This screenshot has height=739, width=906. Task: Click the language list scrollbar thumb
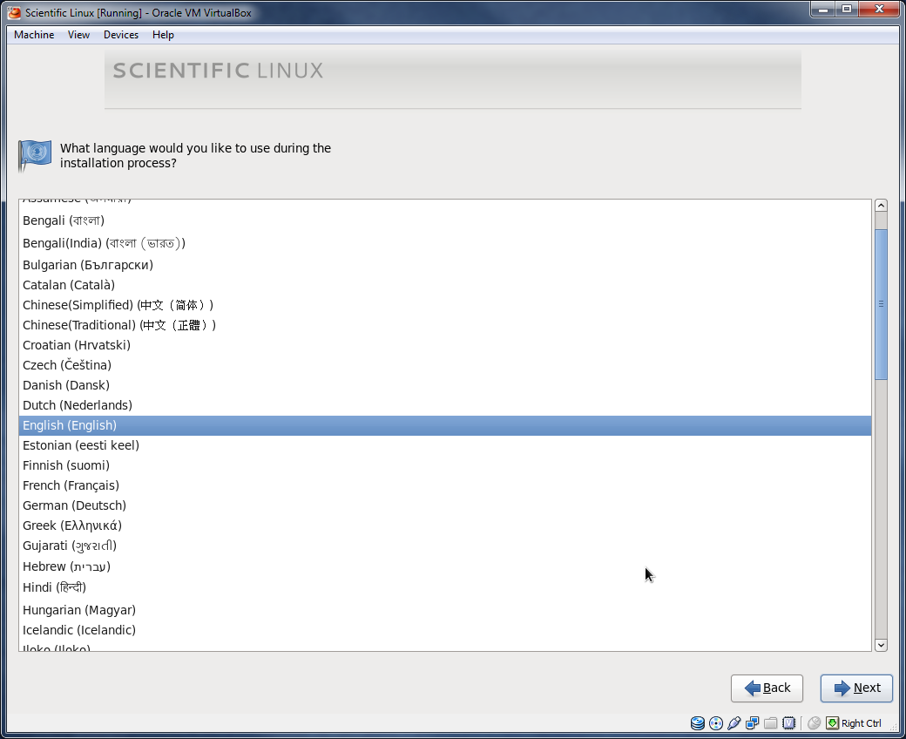(881, 304)
